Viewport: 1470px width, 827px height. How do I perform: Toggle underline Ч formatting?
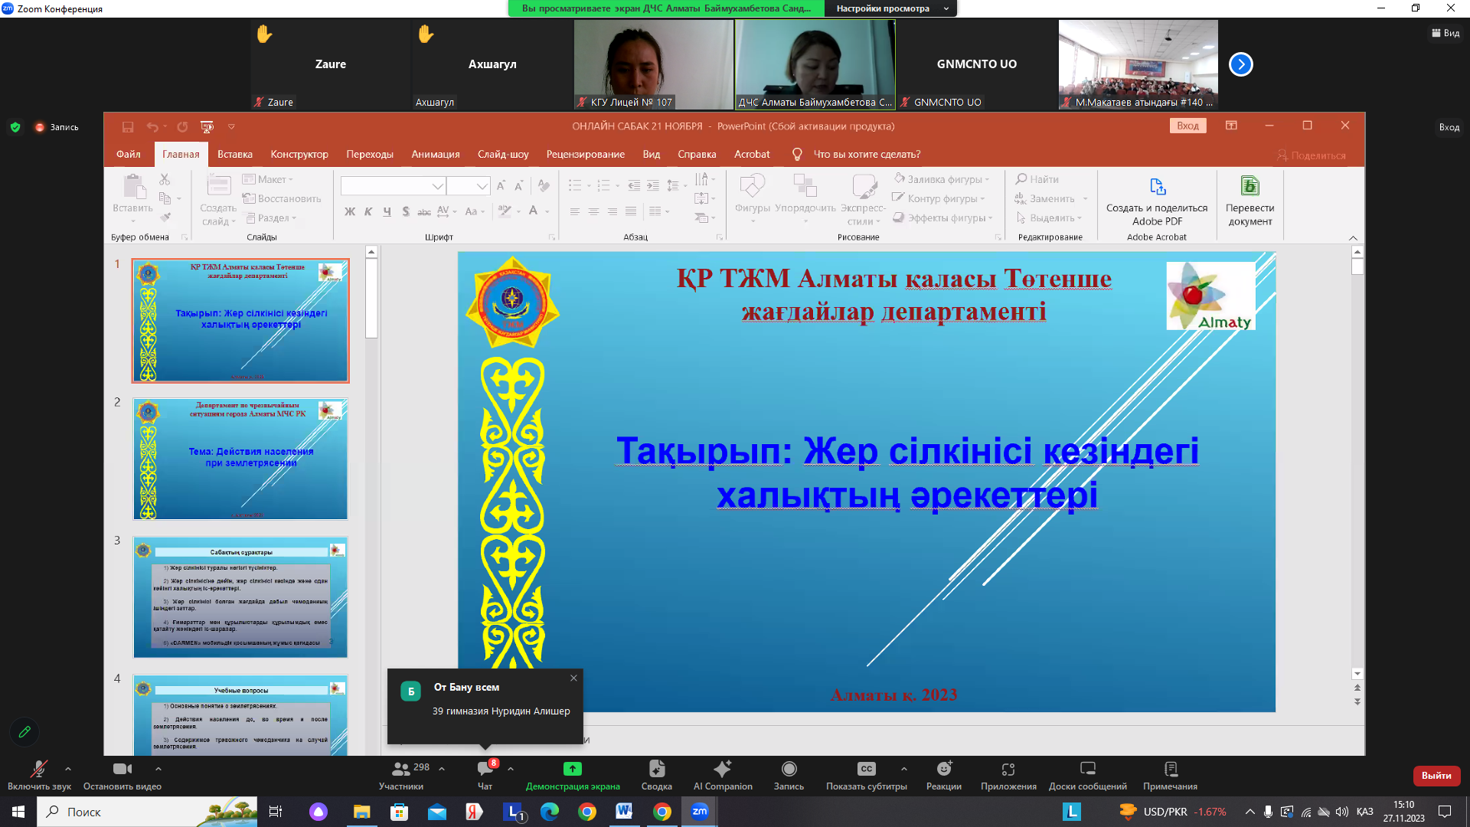pyautogui.click(x=387, y=211)
